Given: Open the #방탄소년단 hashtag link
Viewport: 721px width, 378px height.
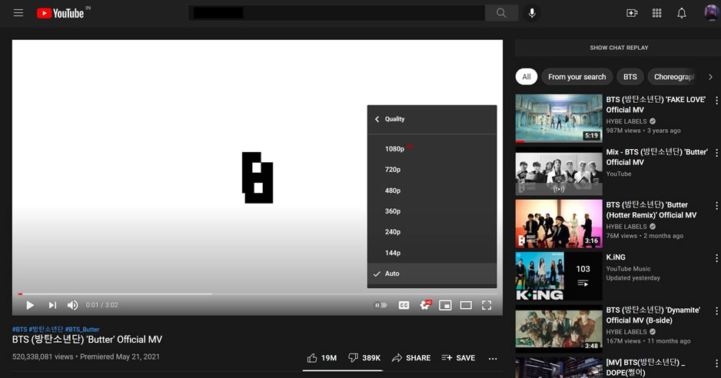Looking at the screenshot, I should pos(46,330).
